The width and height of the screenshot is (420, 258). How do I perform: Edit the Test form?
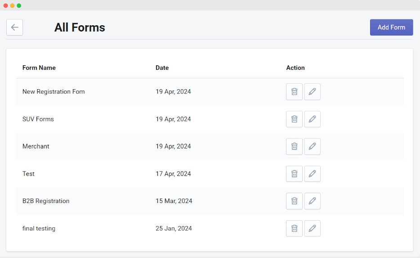[x=312, y=174]
